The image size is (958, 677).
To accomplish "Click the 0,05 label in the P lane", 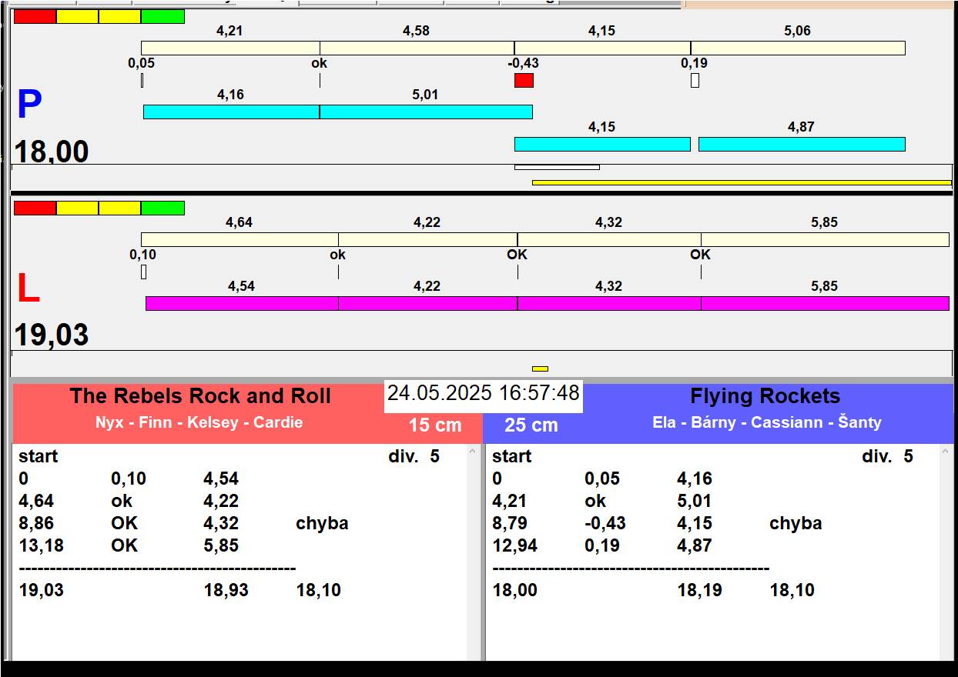I will pos(141,63).
